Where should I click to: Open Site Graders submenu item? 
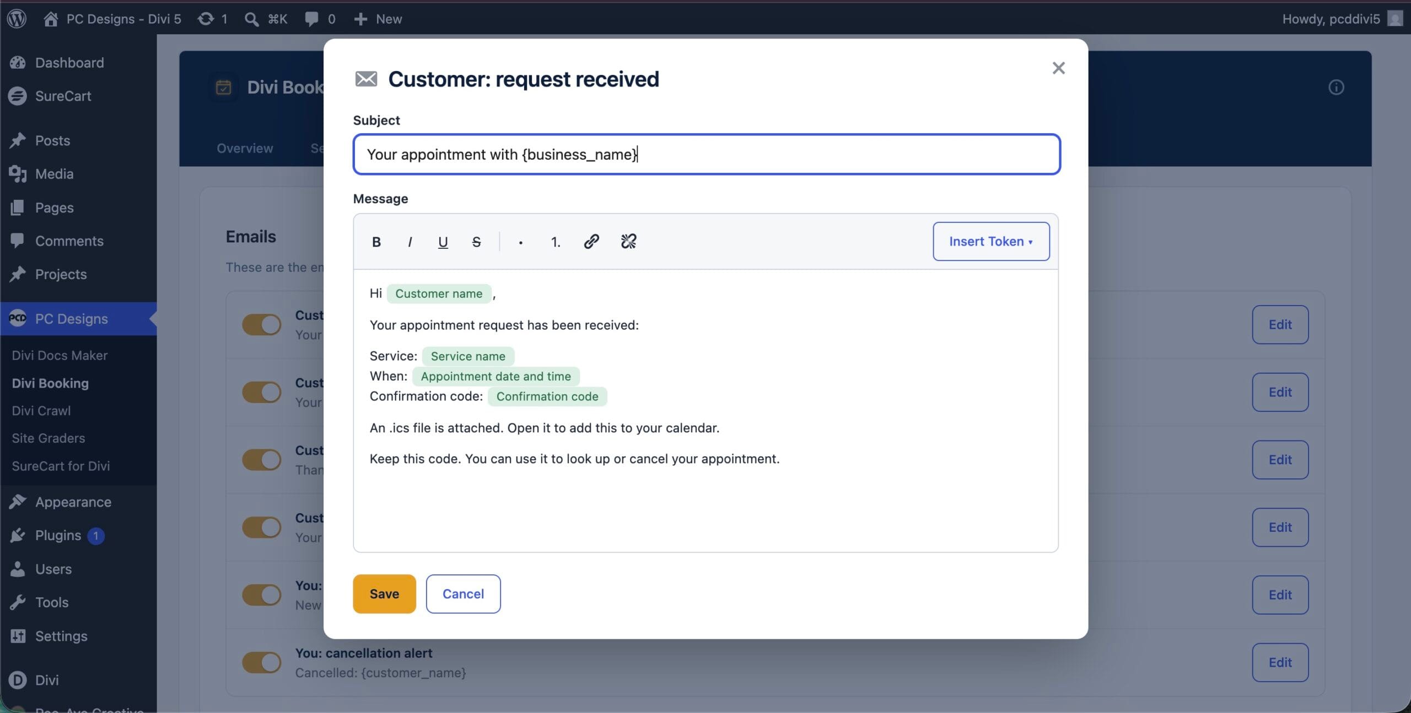[49, 438]
